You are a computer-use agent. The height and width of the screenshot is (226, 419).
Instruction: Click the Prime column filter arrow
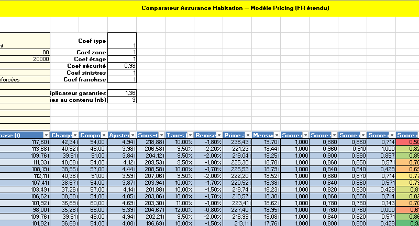pyautogui.click(x=248, y=135)
